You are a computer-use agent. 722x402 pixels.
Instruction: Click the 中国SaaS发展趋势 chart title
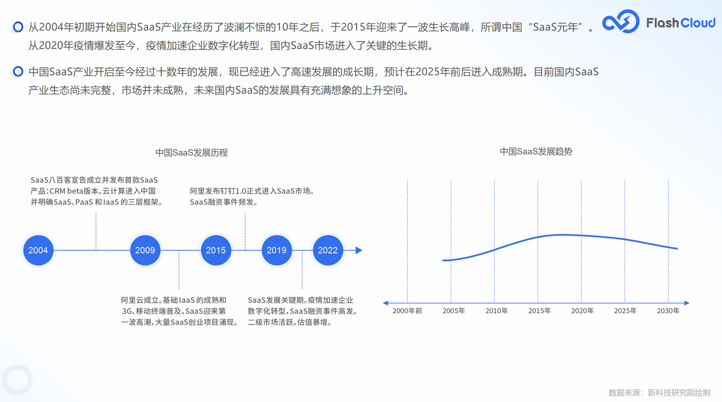pos(536,152)
